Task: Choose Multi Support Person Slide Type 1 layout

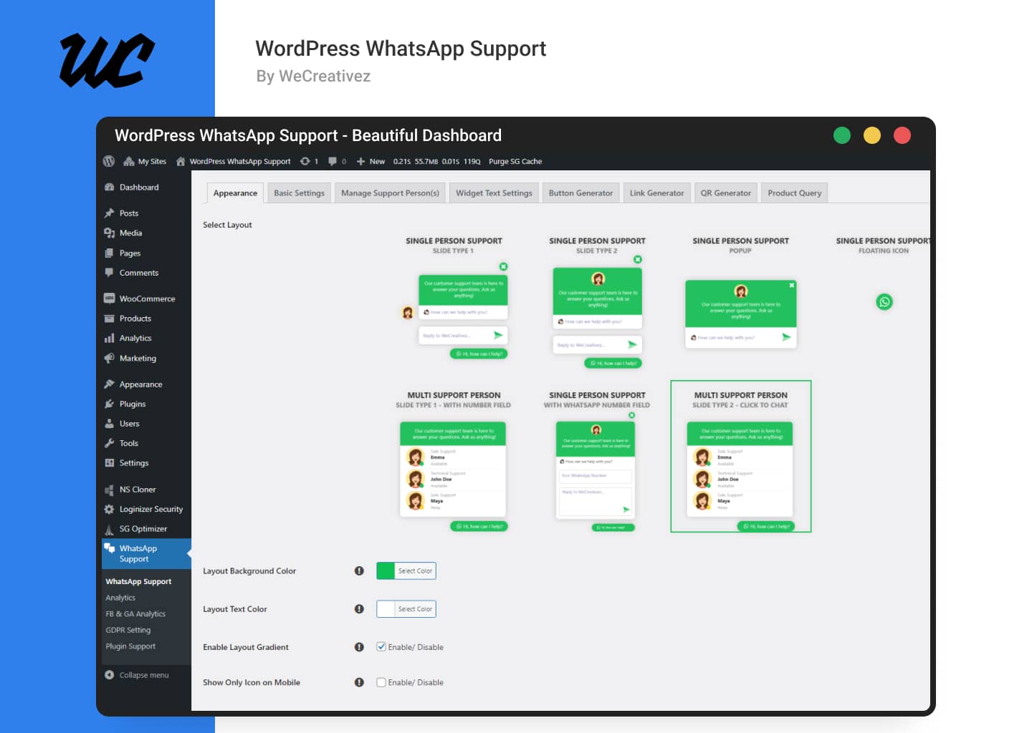Action: tap(454, 462)
